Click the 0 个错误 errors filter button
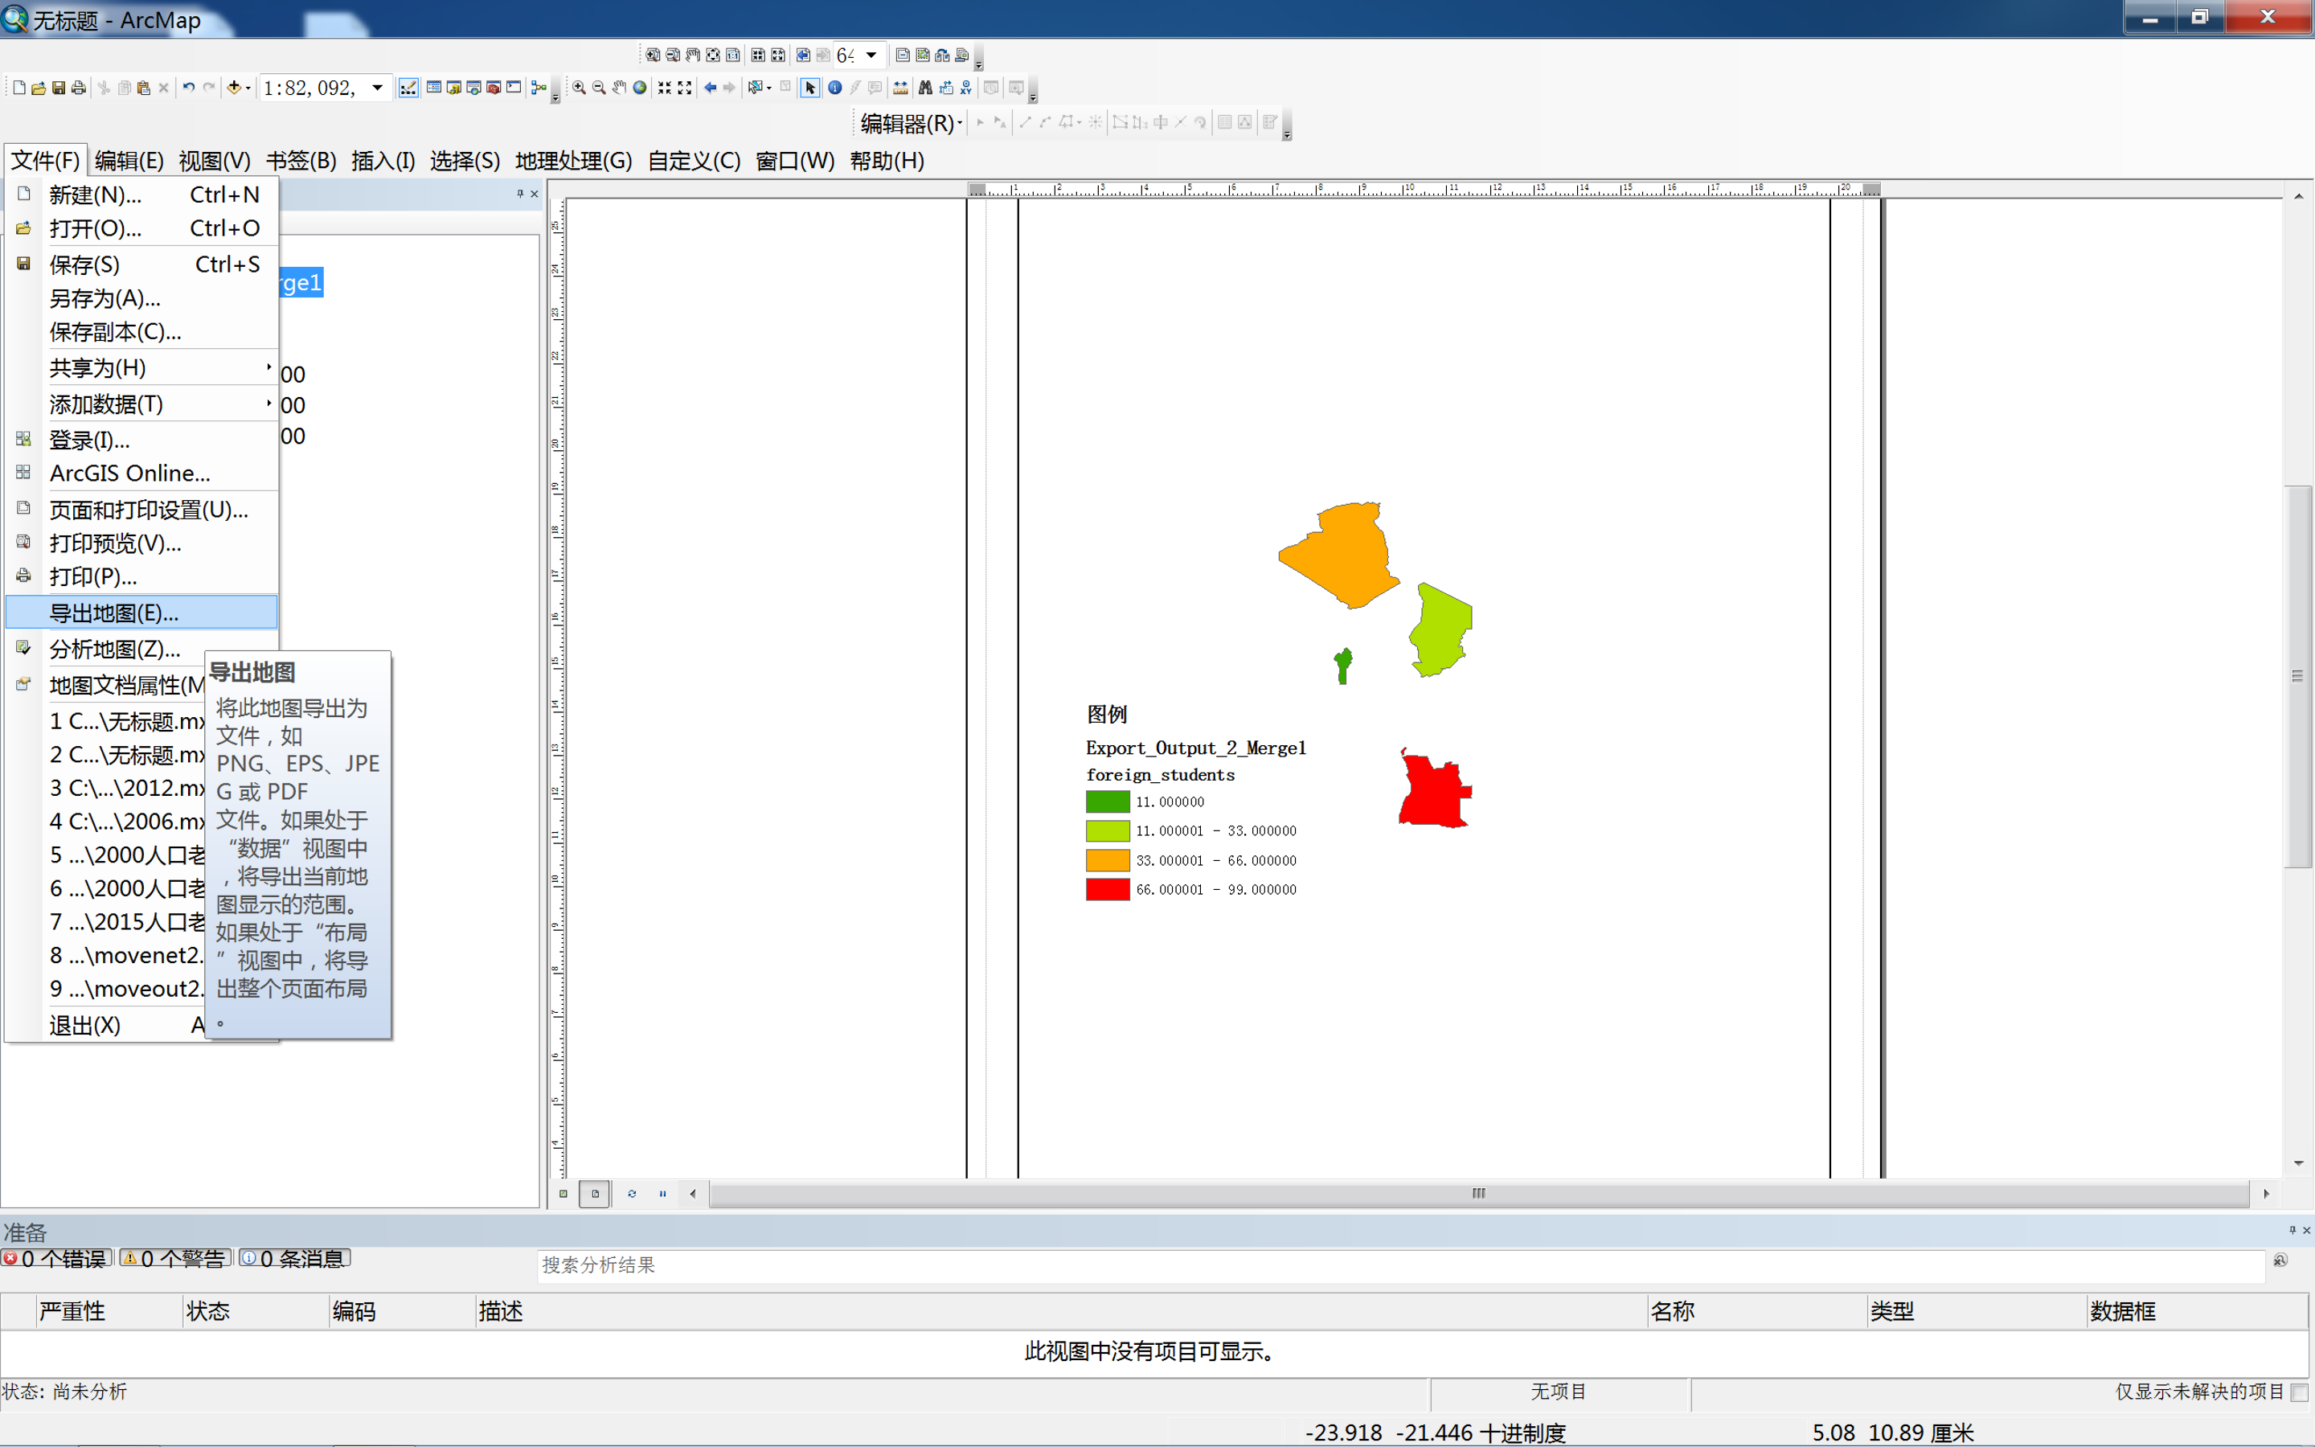 click(x=56, y=1258)
